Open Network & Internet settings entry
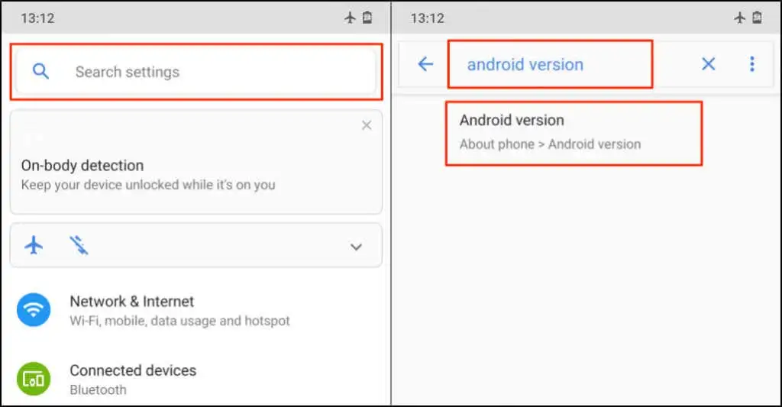The width and height of the screenshot is (782, 407). click(179, 310)
